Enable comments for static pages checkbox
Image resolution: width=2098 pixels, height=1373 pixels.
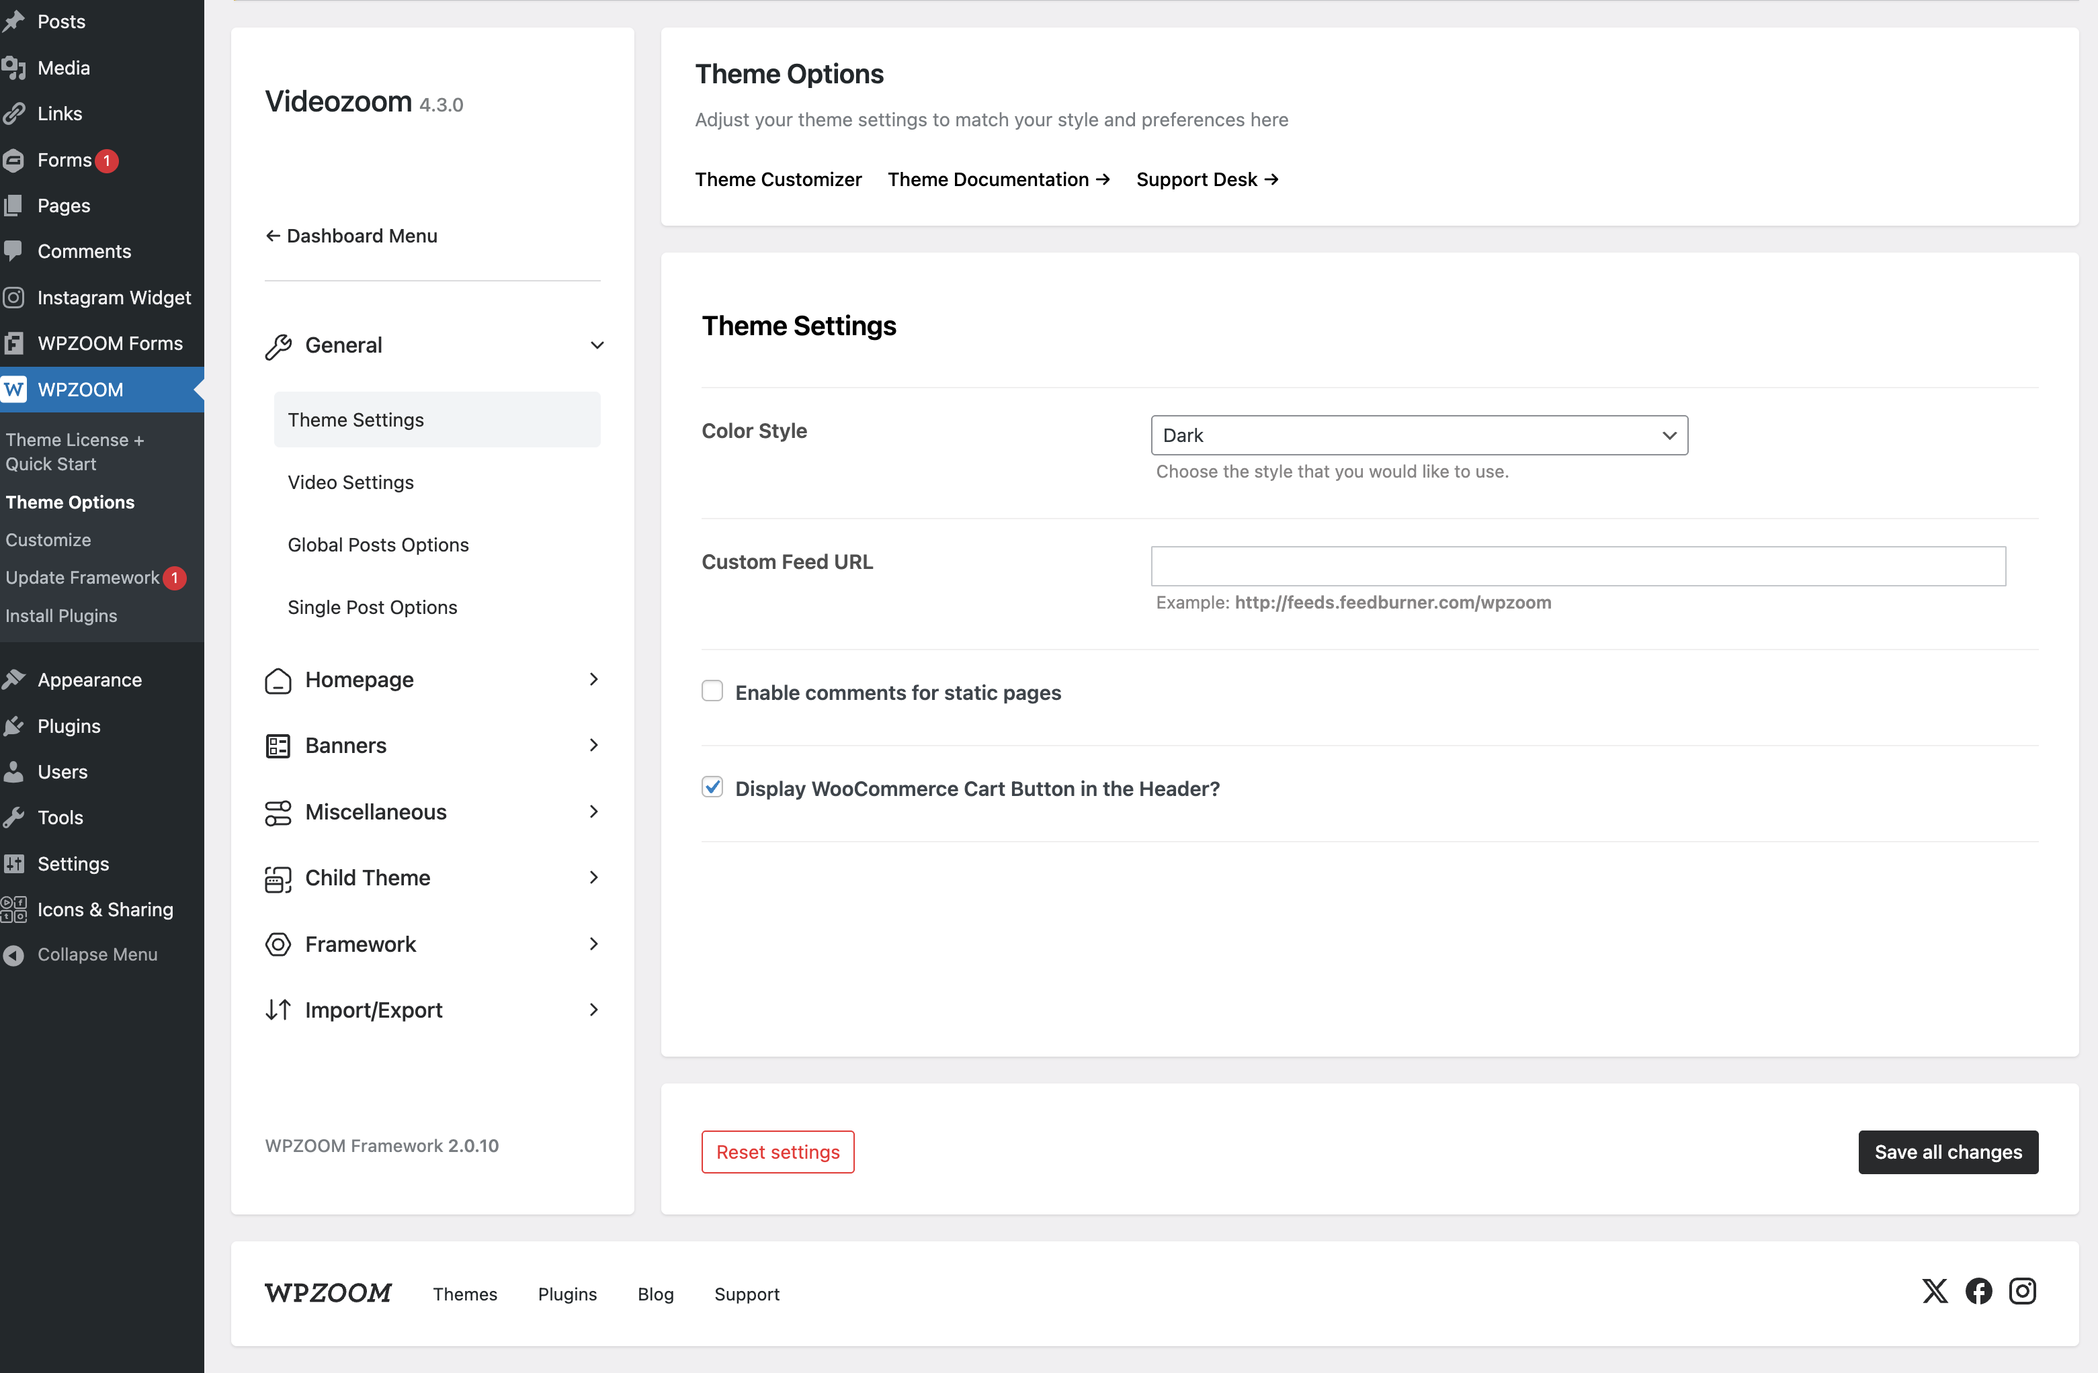pyautogui.click(x=712, y=691)
